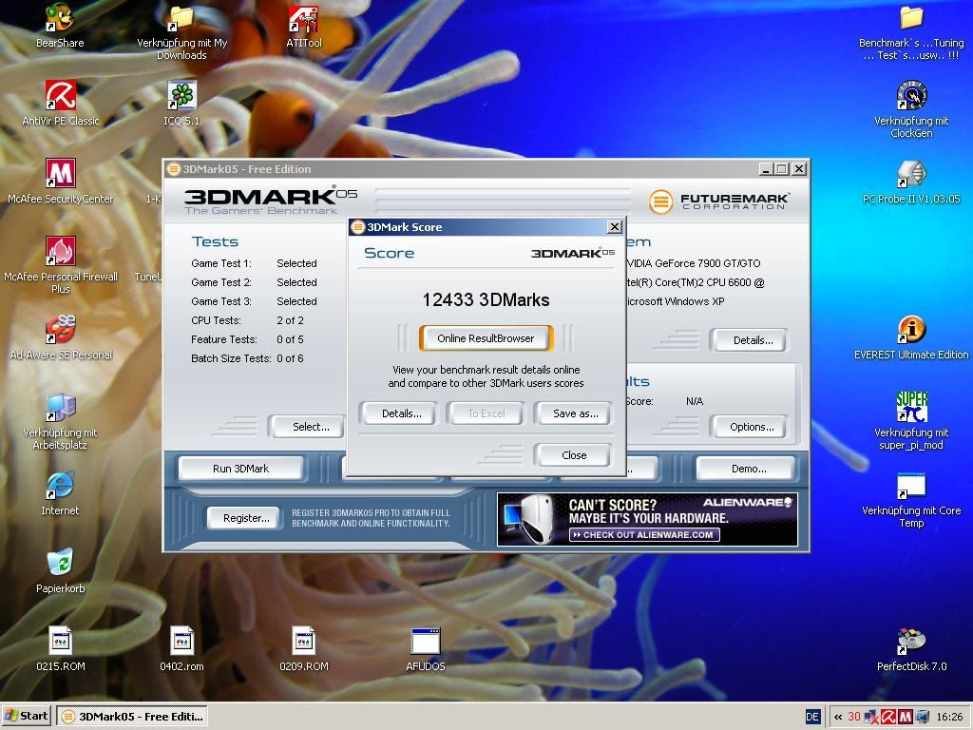973x730 pixels.
Task: Select 3DMark05 Free Edition taskbar button
Action: (132, 716)
